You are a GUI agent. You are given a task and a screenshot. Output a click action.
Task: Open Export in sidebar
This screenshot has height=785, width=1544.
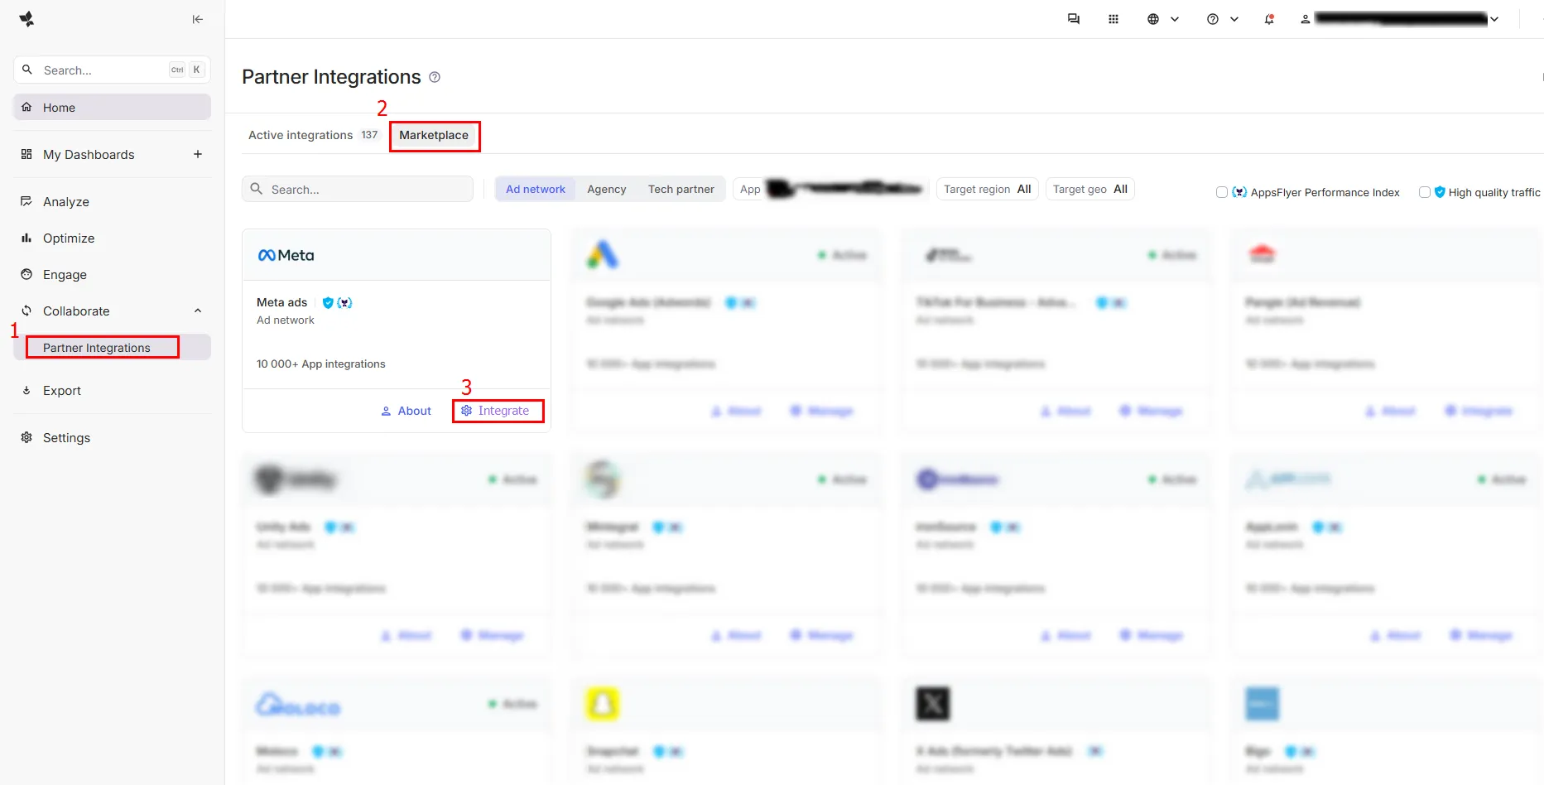[62, 390]
